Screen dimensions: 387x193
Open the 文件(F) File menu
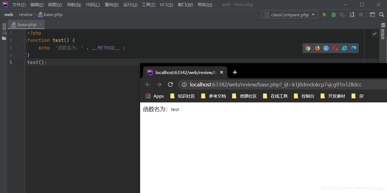(x=19, y=4)
